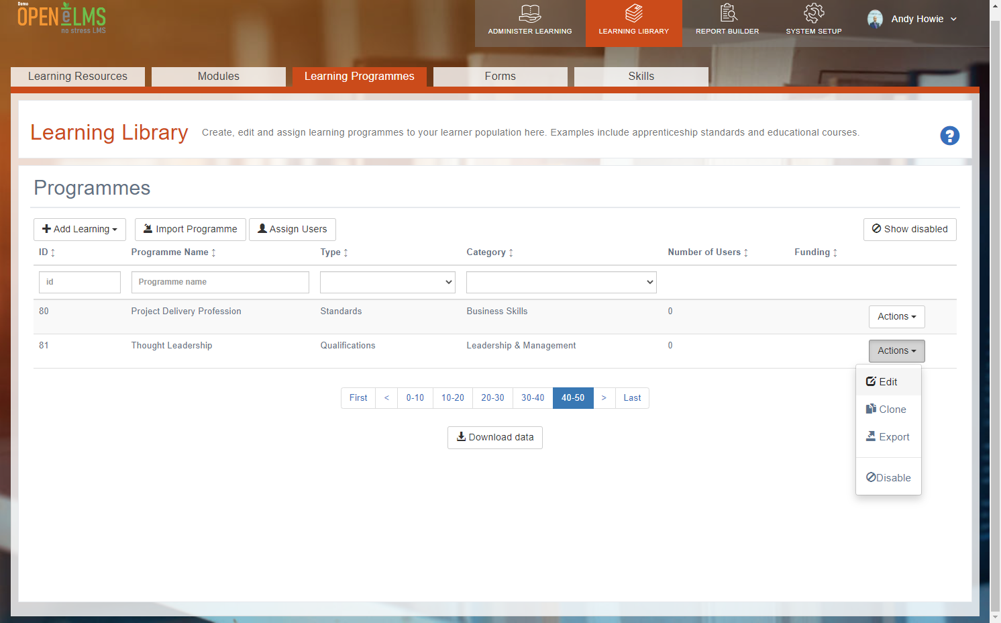Open page 10-20

(453, 398)
